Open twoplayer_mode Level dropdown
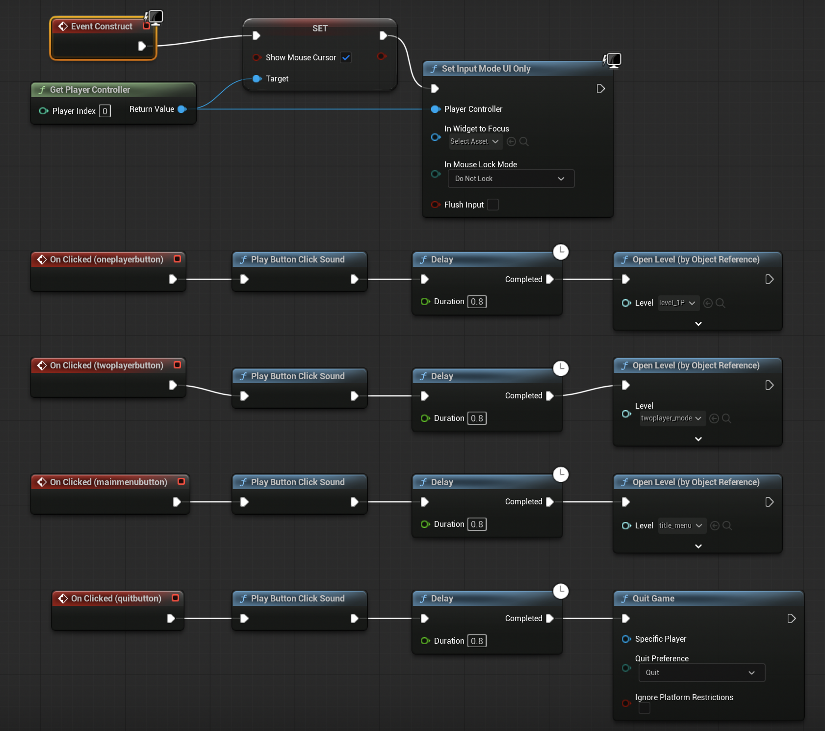This screenshot has height=731, width=825. pos(672,418)
